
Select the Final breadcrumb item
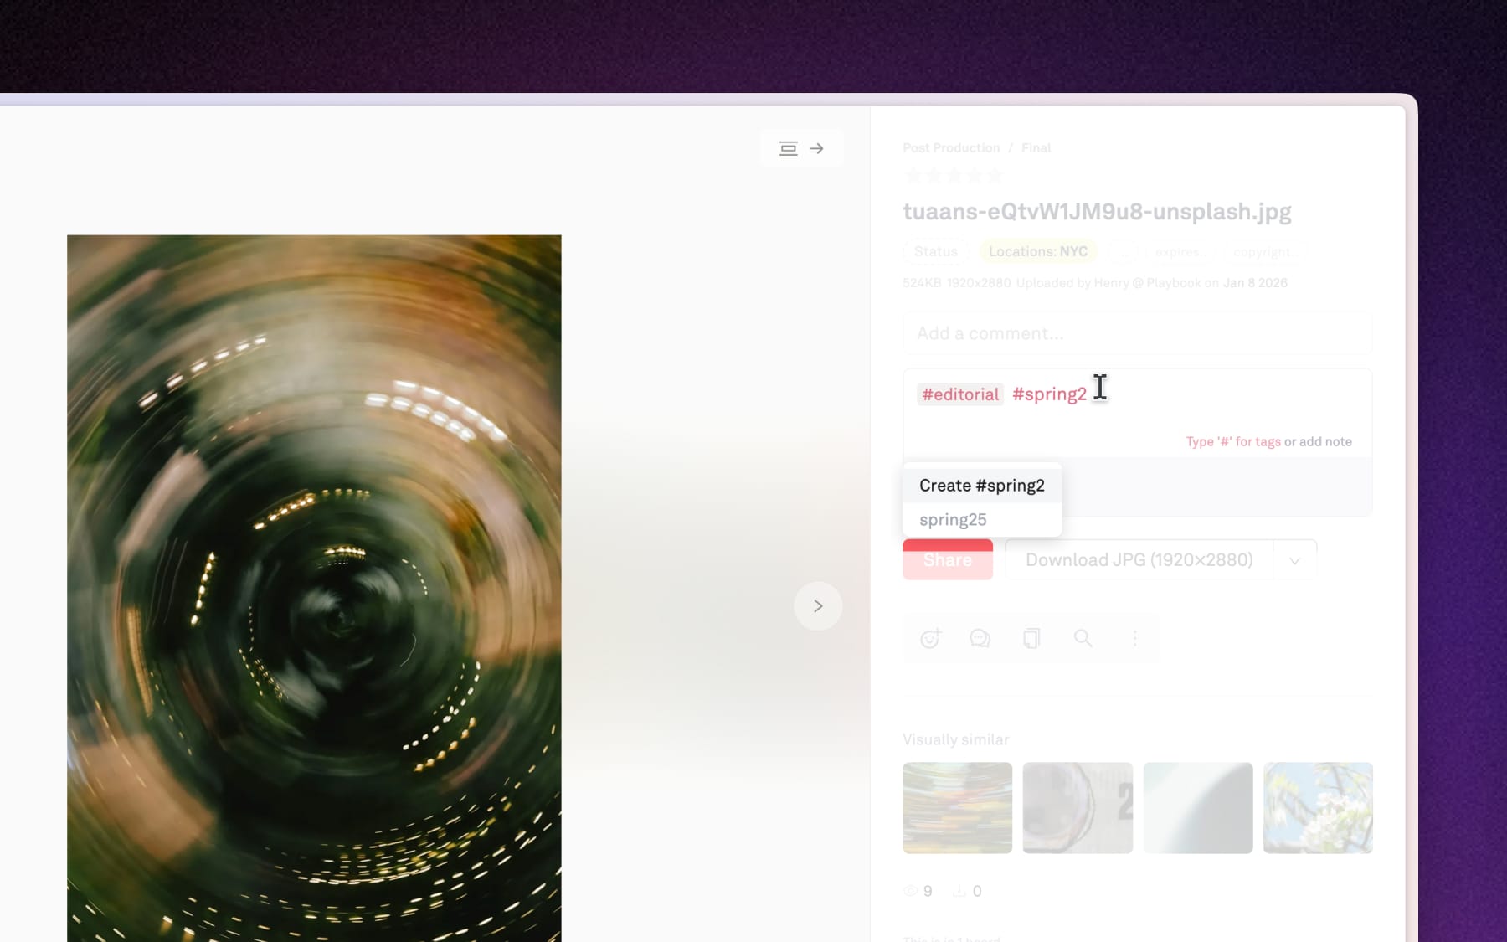pos(1036,147)
